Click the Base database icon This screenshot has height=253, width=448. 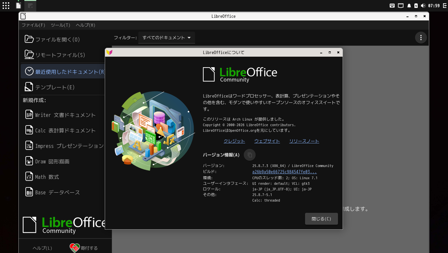pyautogui.click(x=29, y=192)
